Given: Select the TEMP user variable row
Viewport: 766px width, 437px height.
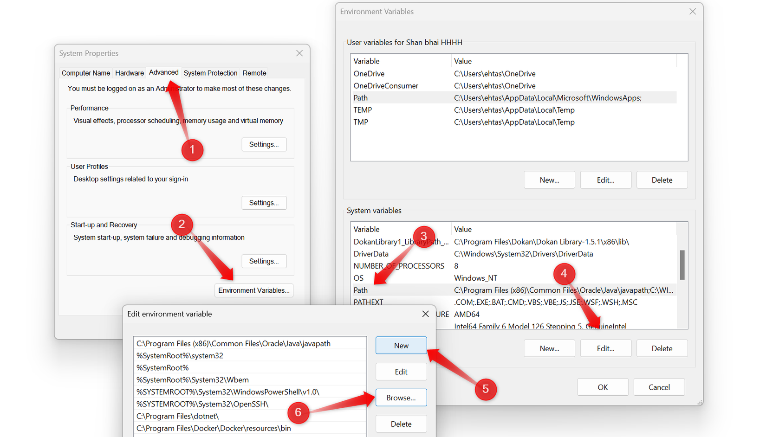Looking at the screenshot, I should [418, 110].
